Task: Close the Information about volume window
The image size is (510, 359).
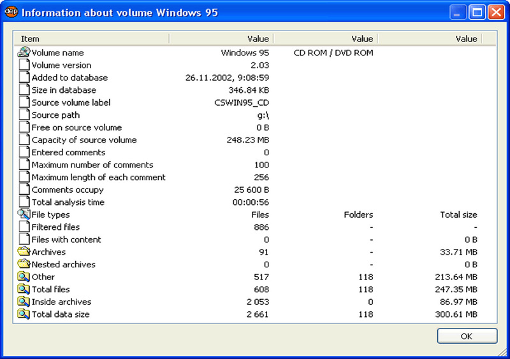Action: click(497, 12)
